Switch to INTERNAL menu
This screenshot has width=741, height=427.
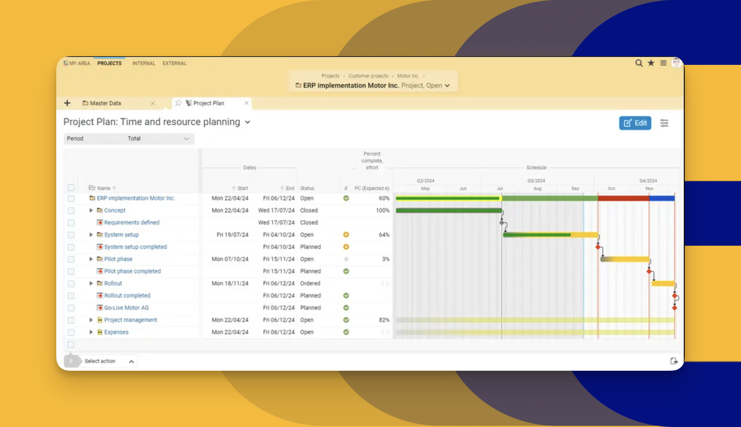coord(144,63)
